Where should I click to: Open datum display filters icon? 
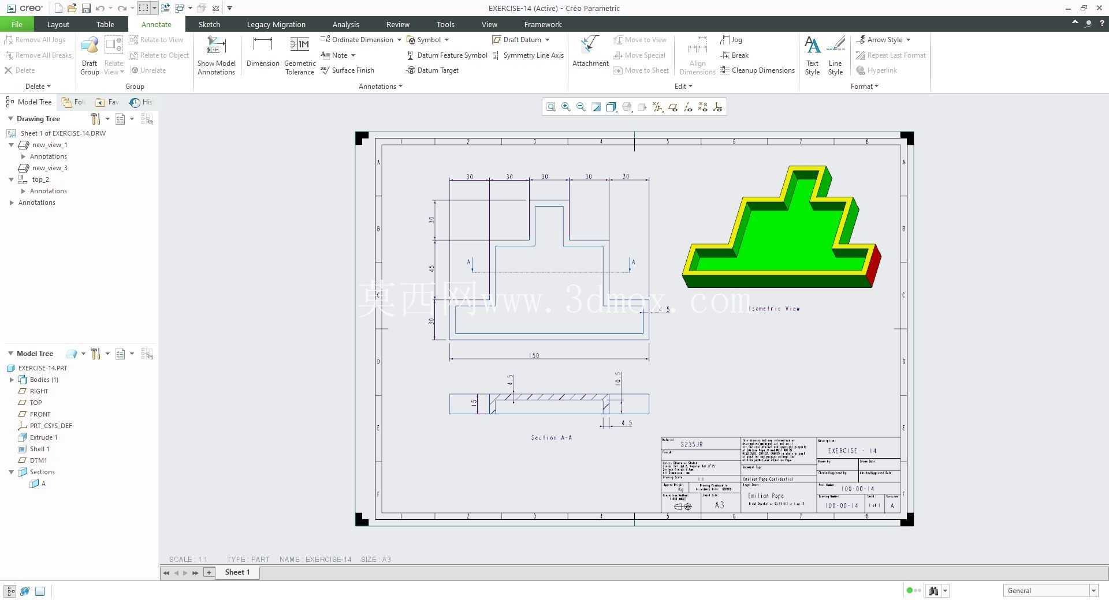pyautogui.click(x=657, y=107)
